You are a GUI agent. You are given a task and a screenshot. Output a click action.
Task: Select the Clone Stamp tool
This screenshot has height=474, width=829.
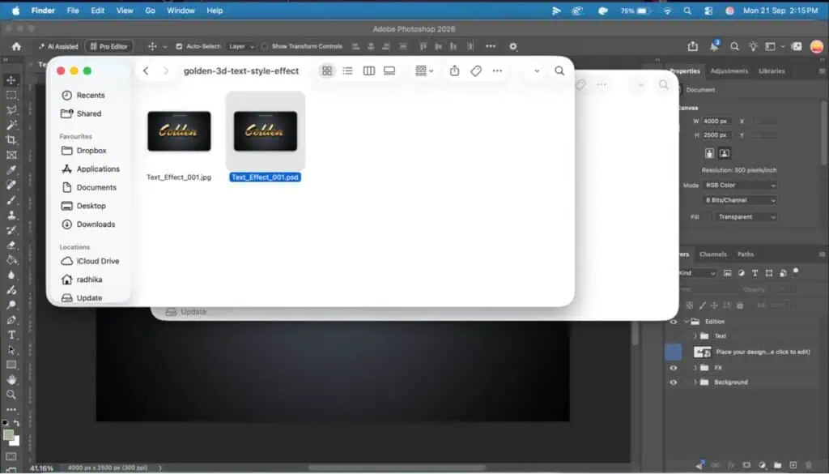tap(11, 215)
